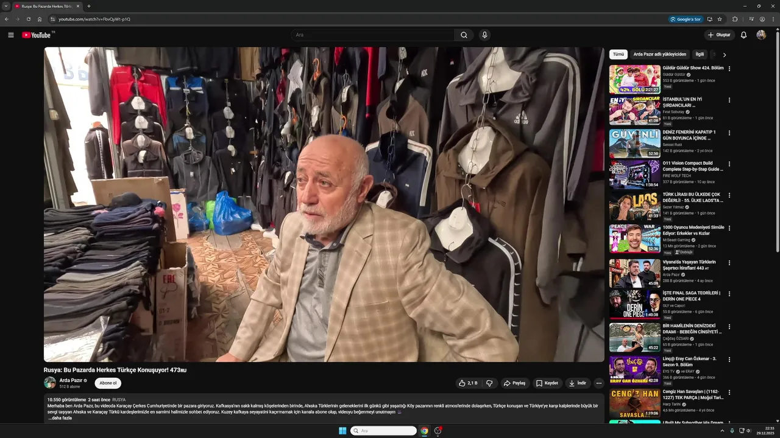Click the main video player area
This screenshot has width=780, height=438.
point(324,204)
